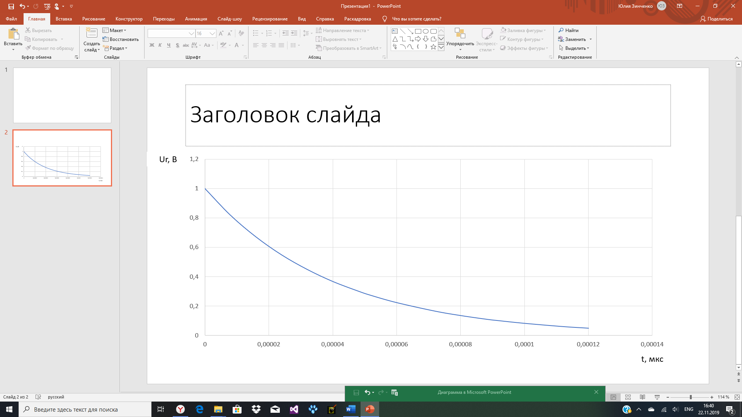The height and width of the screenshot is (417, 742).
Task: Decrease font size with the small A icon
Action: [x=230, y=34]
